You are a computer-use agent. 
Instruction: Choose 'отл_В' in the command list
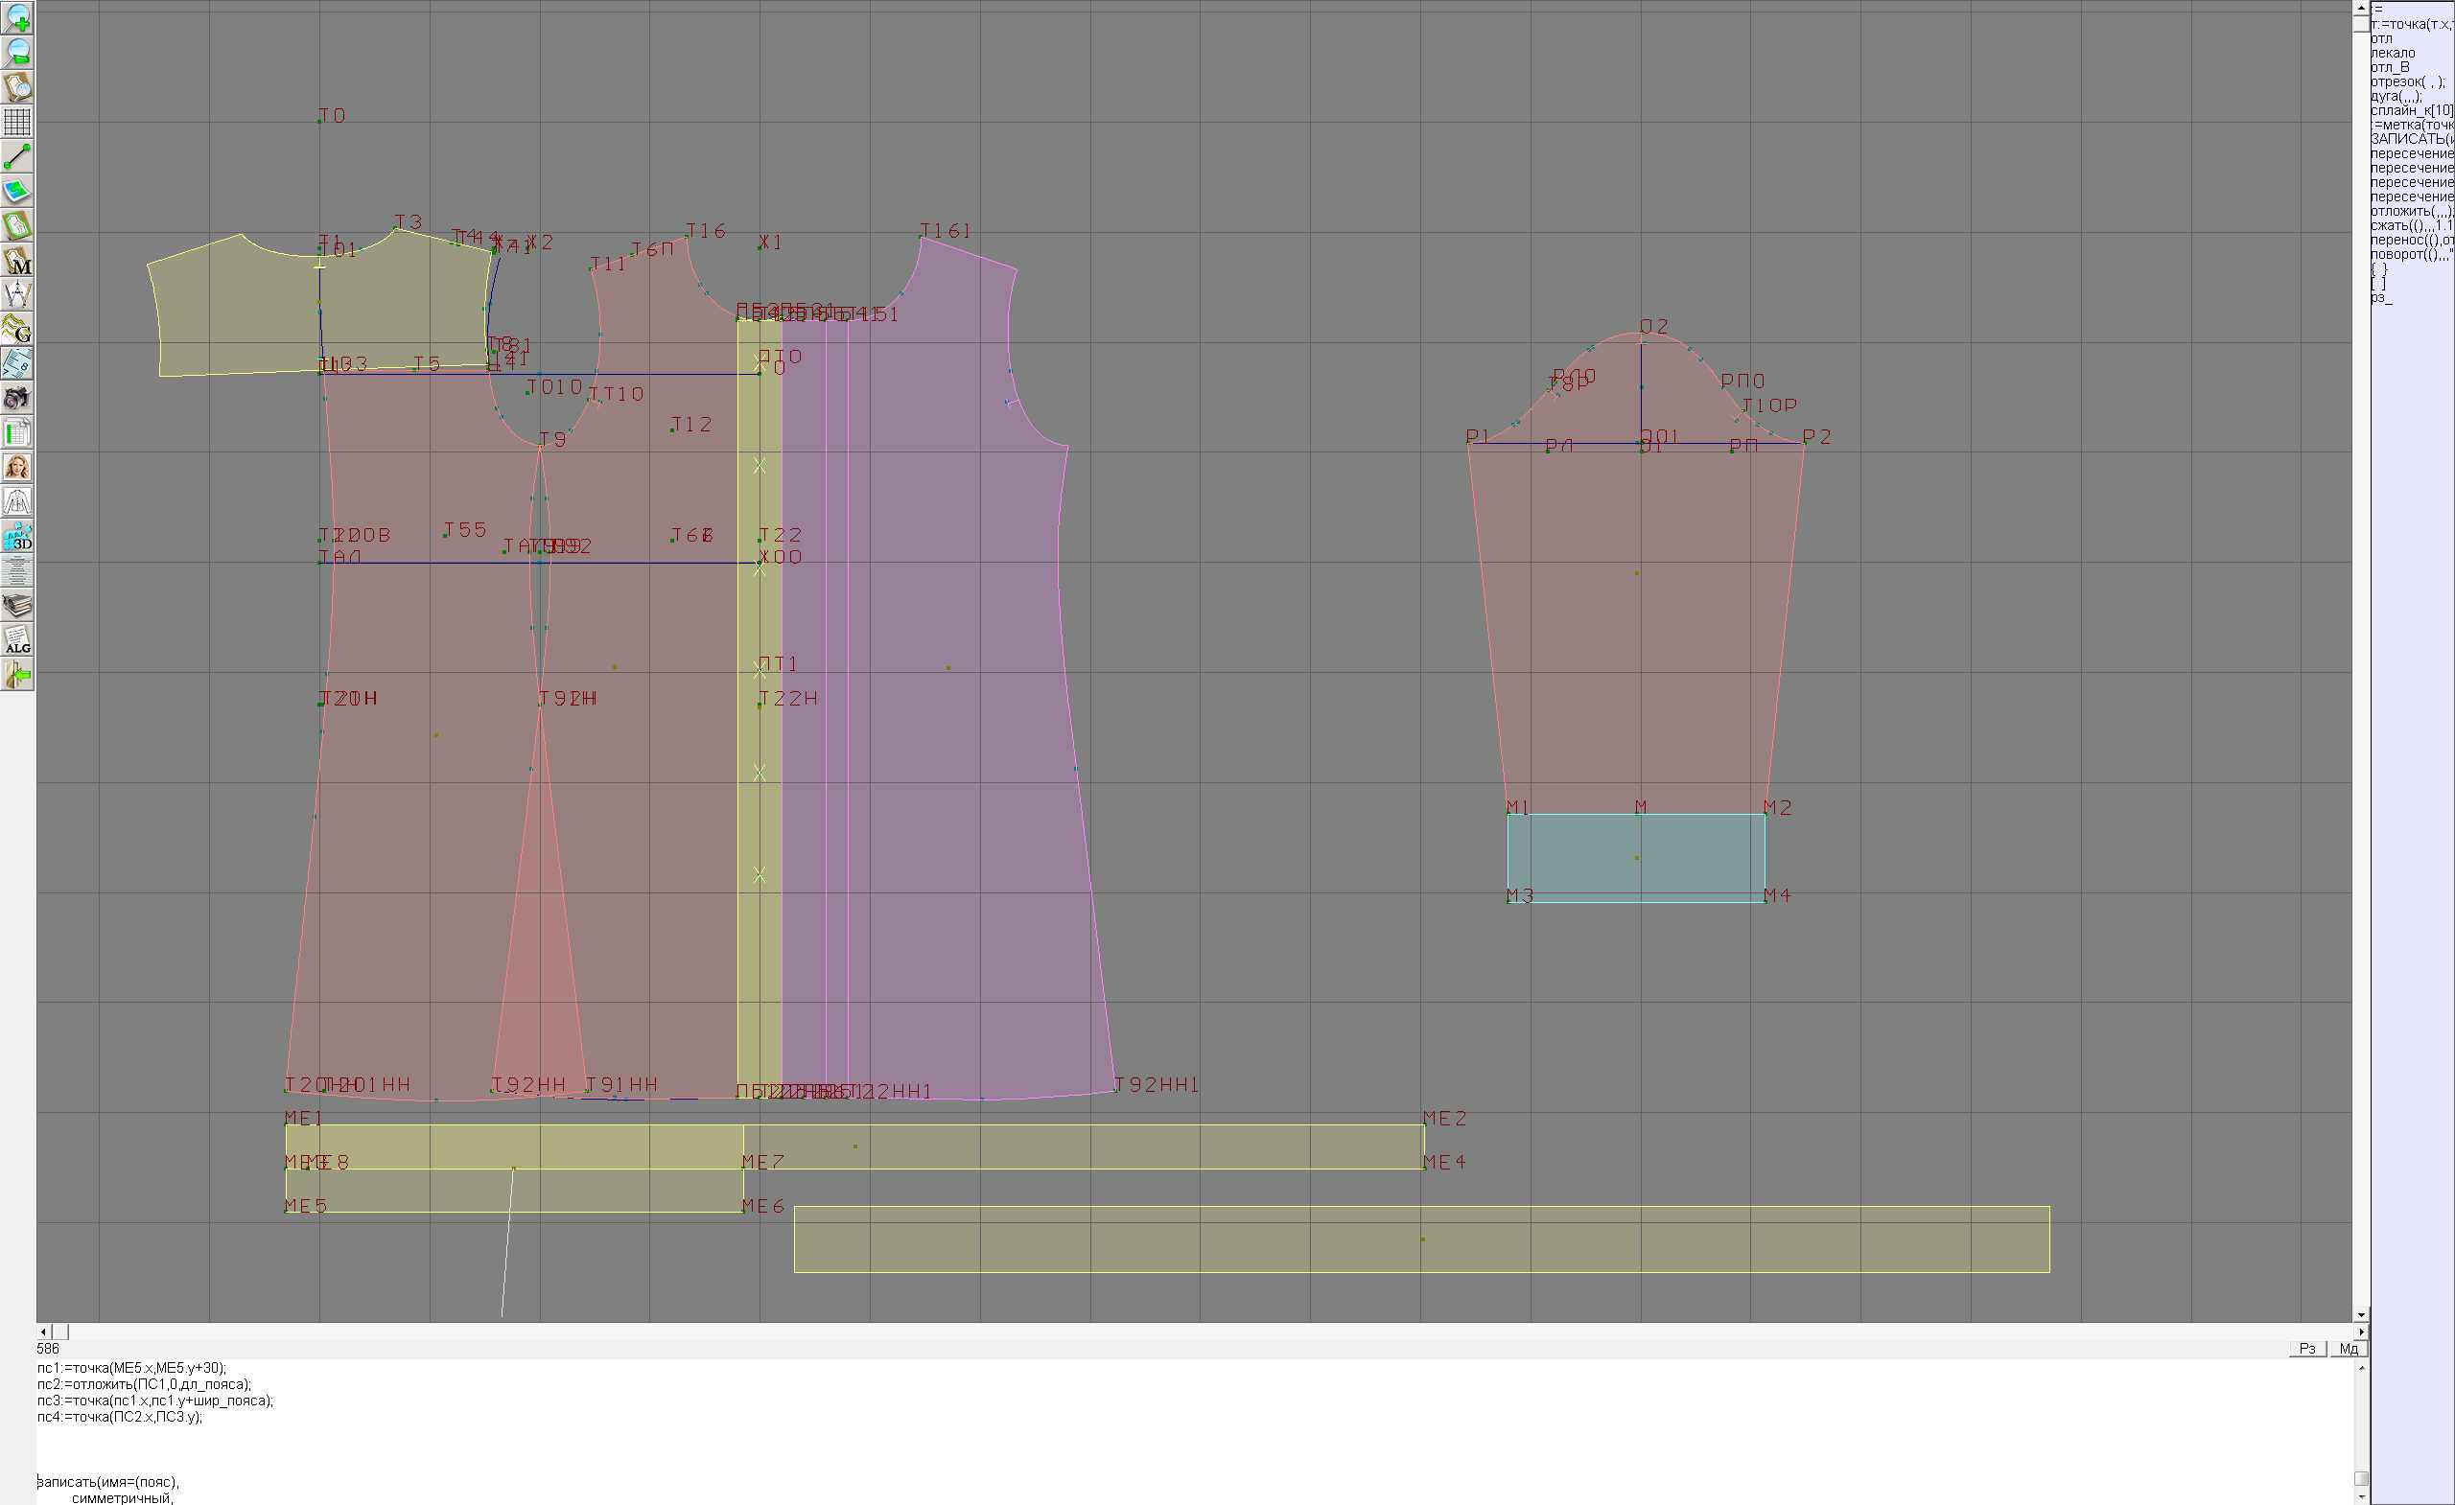tap(2389, 67)
